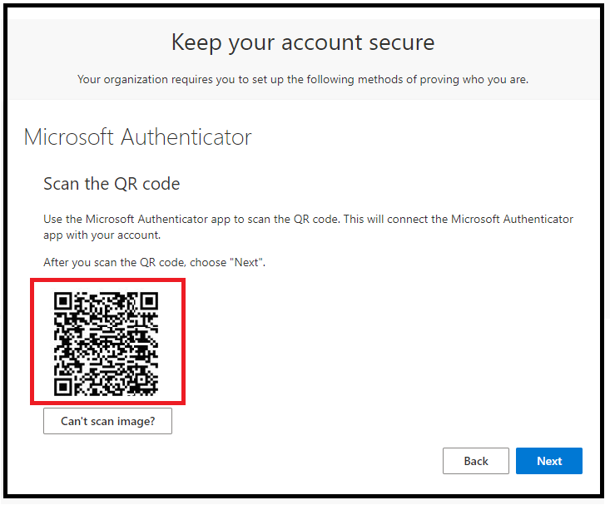Screen dimensions: 610x505
Task: Select the QR code's top-right finder square
Action: (x=149, y=300)
